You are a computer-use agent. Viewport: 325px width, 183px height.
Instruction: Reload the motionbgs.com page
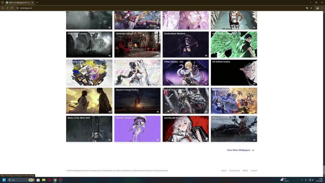point(12,8)
